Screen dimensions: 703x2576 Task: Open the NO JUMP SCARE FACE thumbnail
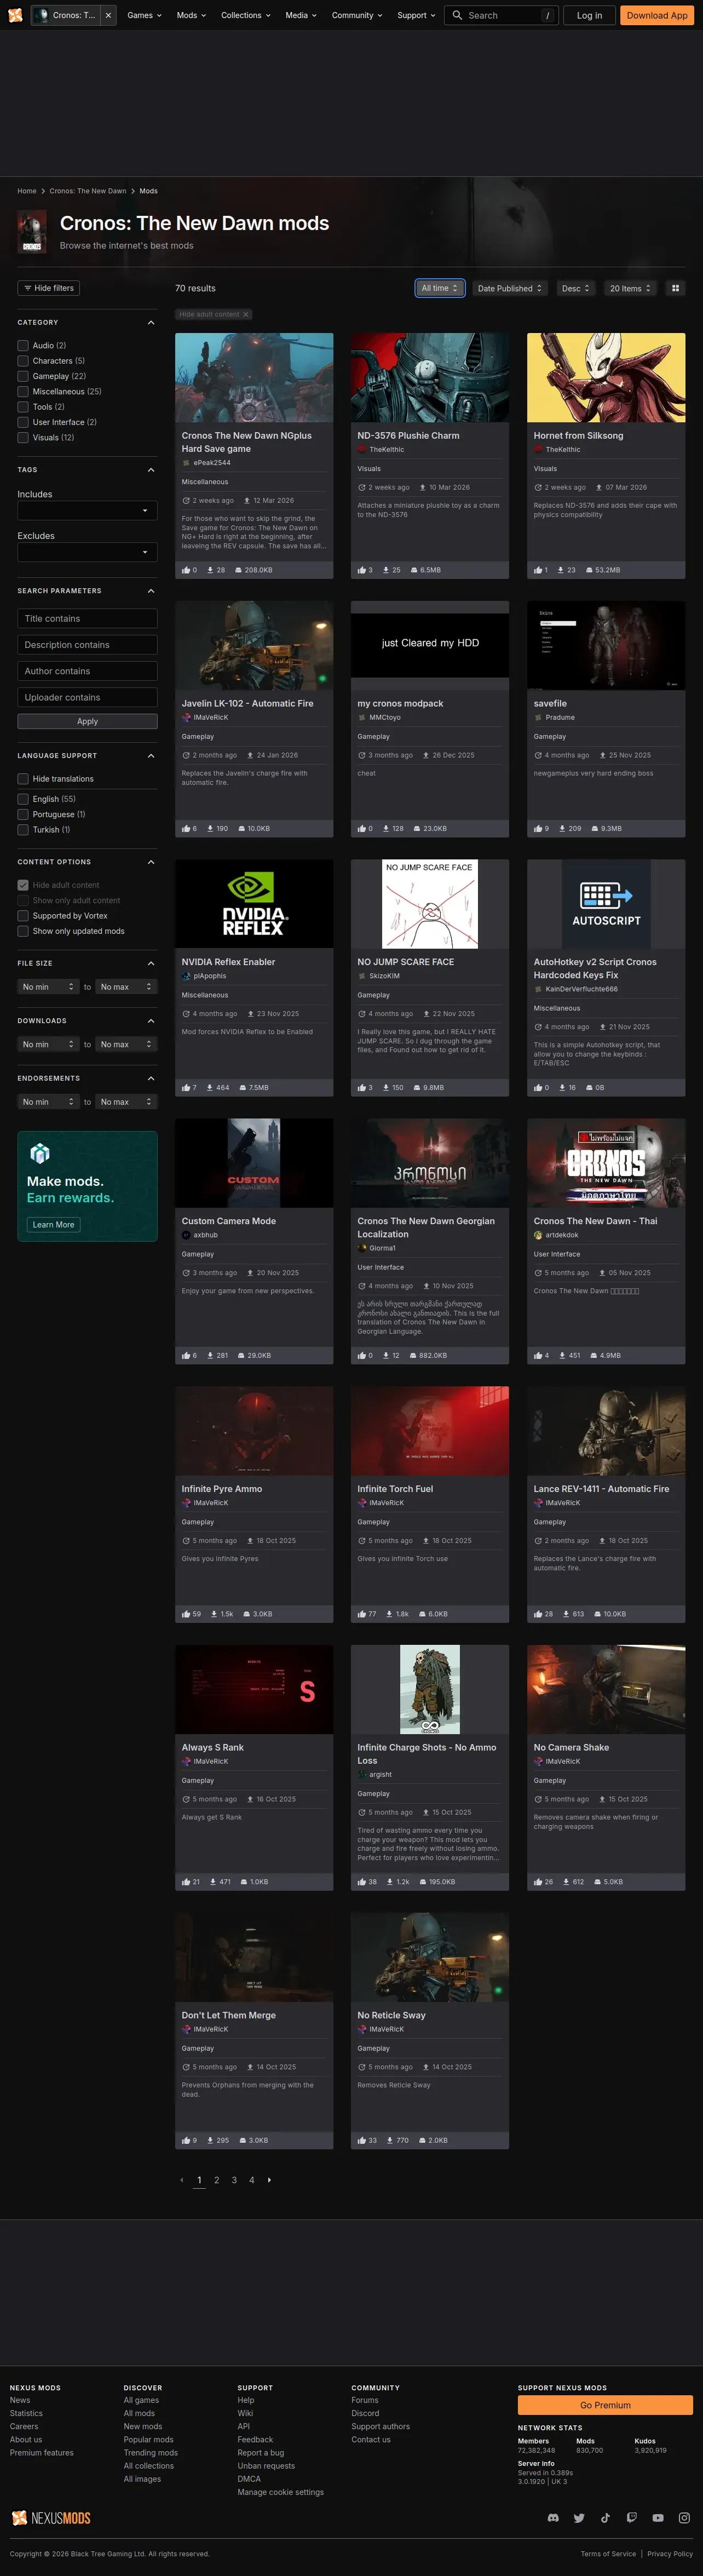pyautogui.click(x=430, y=904)
